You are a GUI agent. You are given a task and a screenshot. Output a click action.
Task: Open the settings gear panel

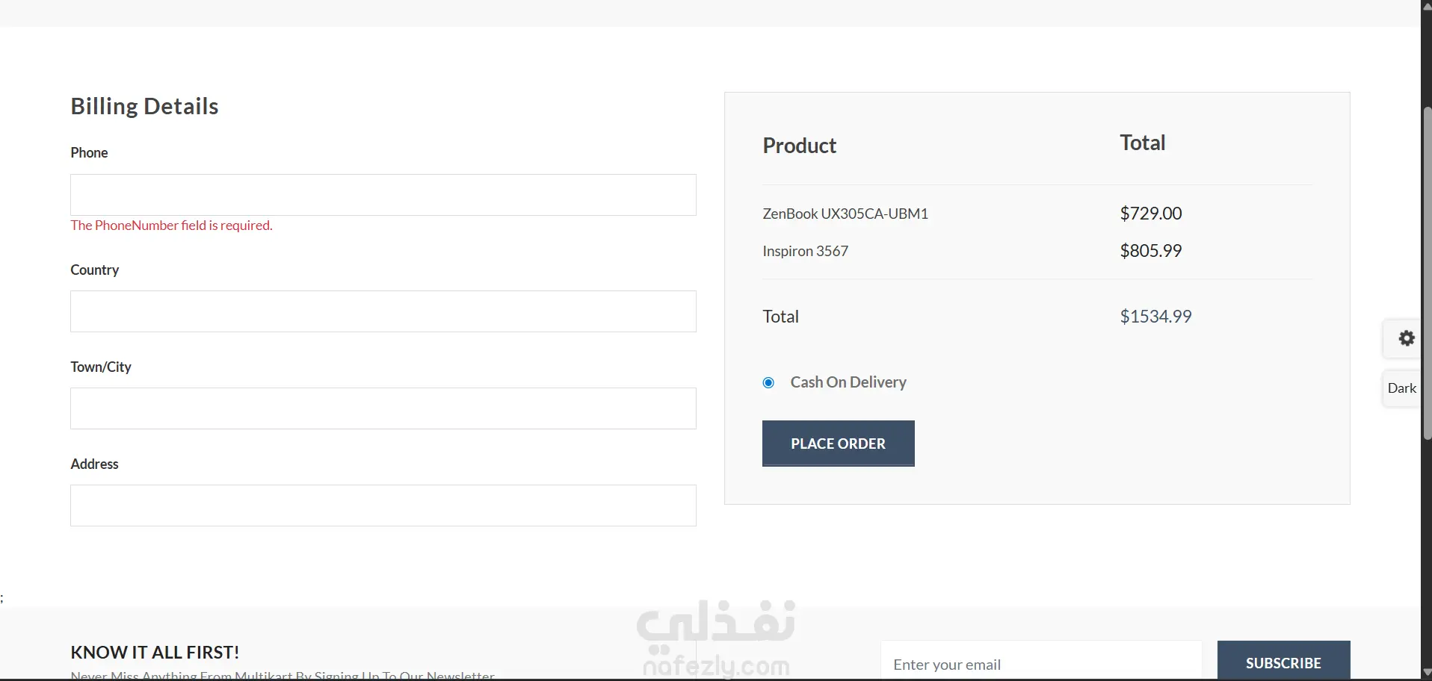point(1406,338)
